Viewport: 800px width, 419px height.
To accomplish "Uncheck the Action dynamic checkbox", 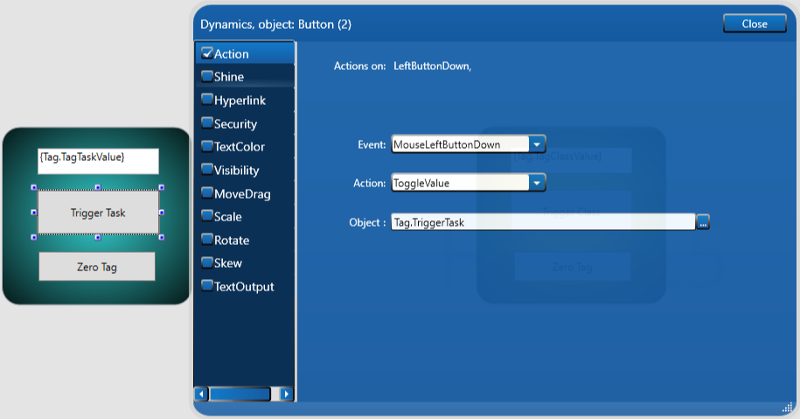I will click(207, 53).
